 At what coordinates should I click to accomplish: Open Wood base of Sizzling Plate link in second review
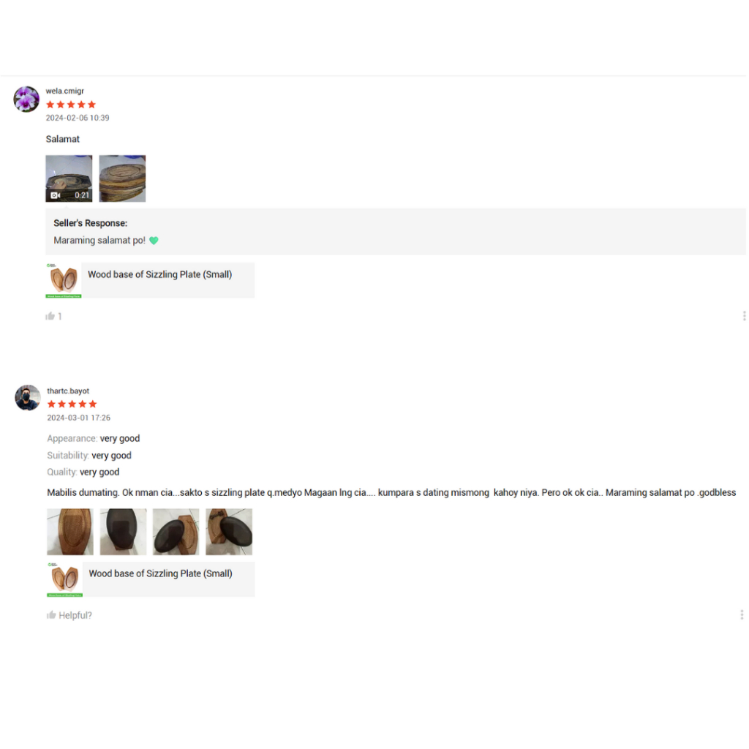coord(160,573)
